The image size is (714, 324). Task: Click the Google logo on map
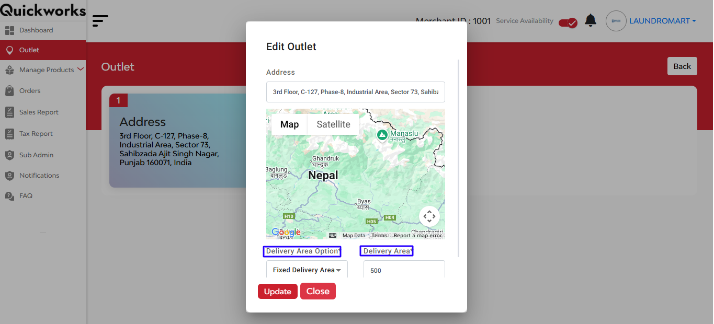(286, 232)
